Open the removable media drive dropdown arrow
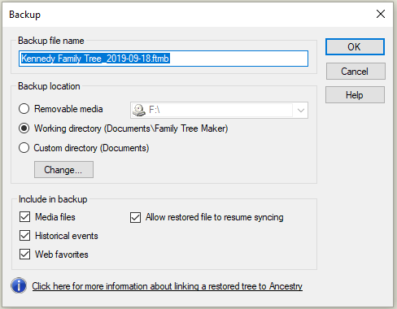This screenshot has width=397, height=309. pyautogui.click(x=300, y=110)
